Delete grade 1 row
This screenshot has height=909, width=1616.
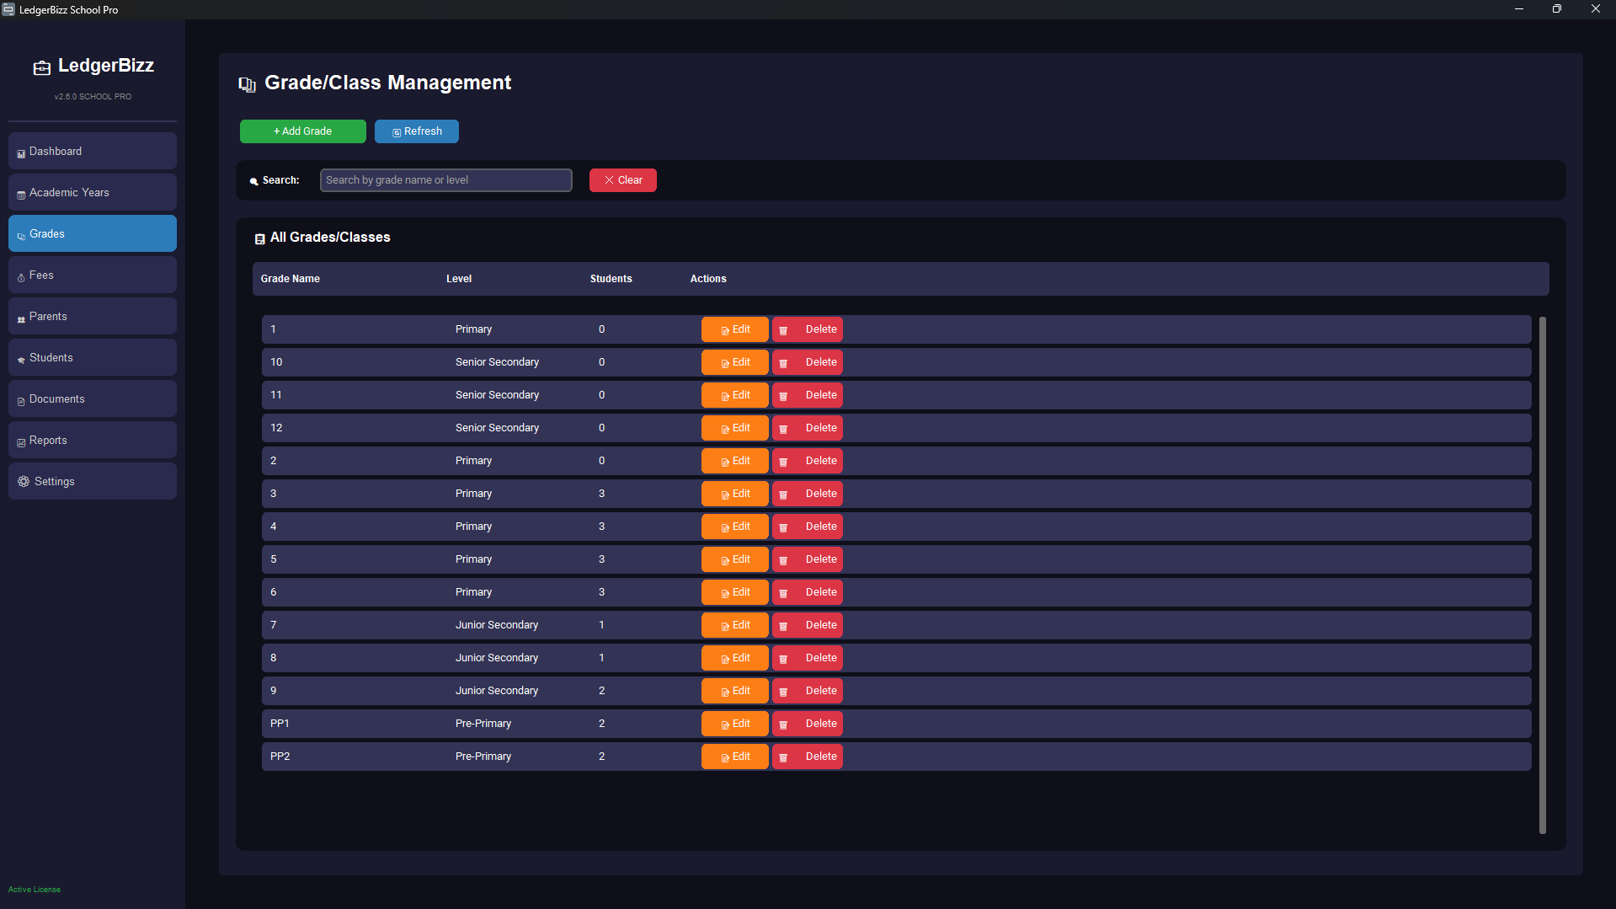point(808,329)
